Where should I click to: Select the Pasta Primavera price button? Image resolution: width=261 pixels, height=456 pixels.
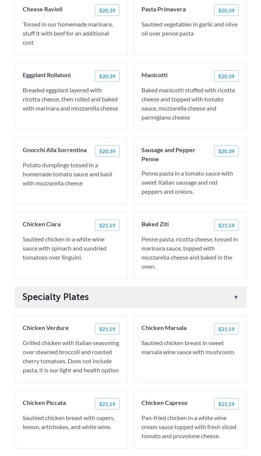coord(226,11)
